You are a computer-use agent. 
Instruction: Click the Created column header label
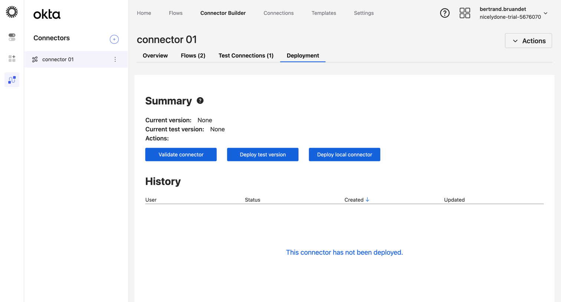[354, 200]
